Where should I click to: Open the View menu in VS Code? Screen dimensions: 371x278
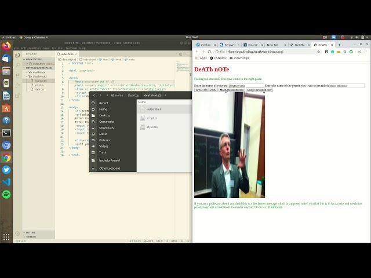coord(46,48)
